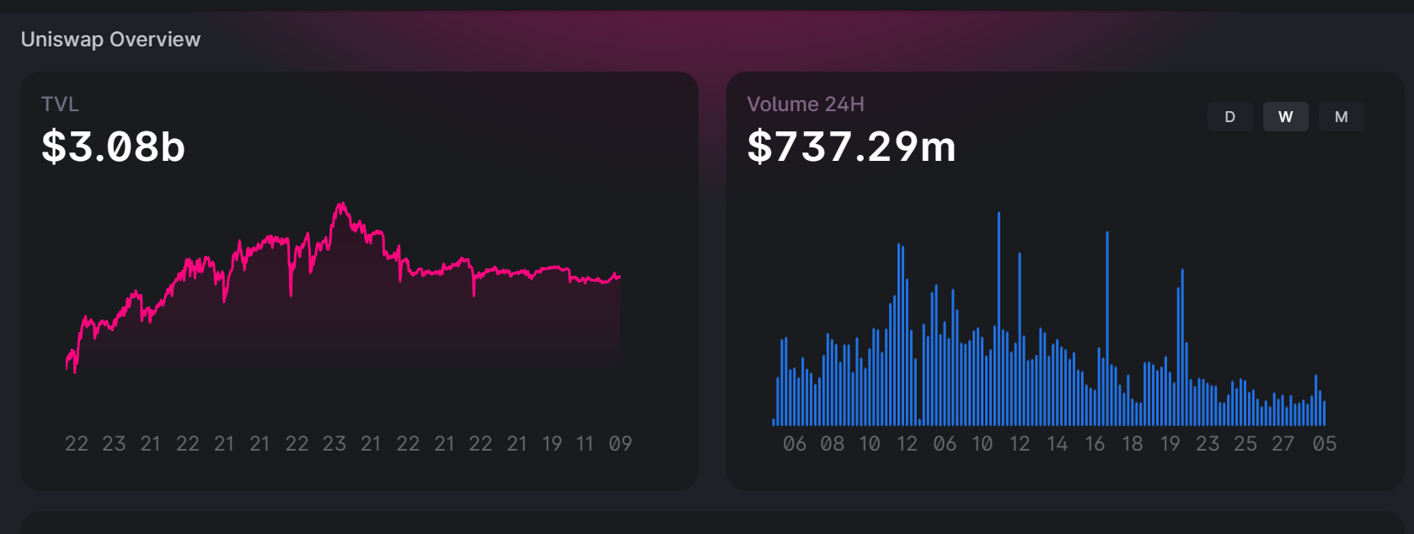Select the W weekly volume interval
Screen dimensions: 1414x534
point(1285,117)
